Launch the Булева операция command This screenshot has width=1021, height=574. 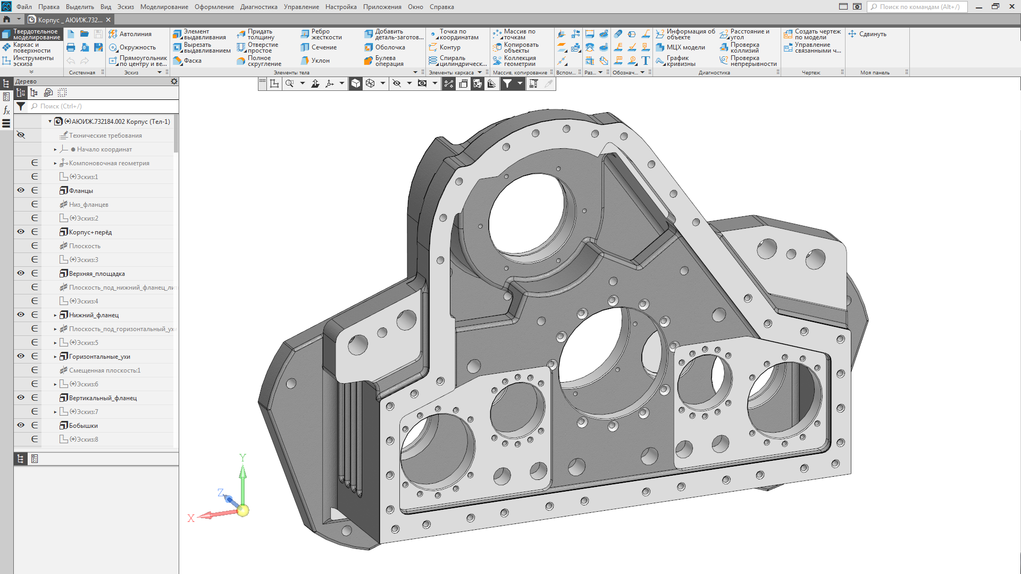point(369,61)
